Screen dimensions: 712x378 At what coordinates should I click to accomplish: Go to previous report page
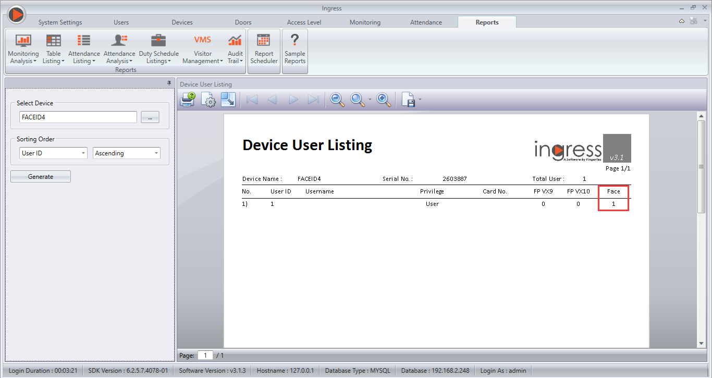coord(272,99)
